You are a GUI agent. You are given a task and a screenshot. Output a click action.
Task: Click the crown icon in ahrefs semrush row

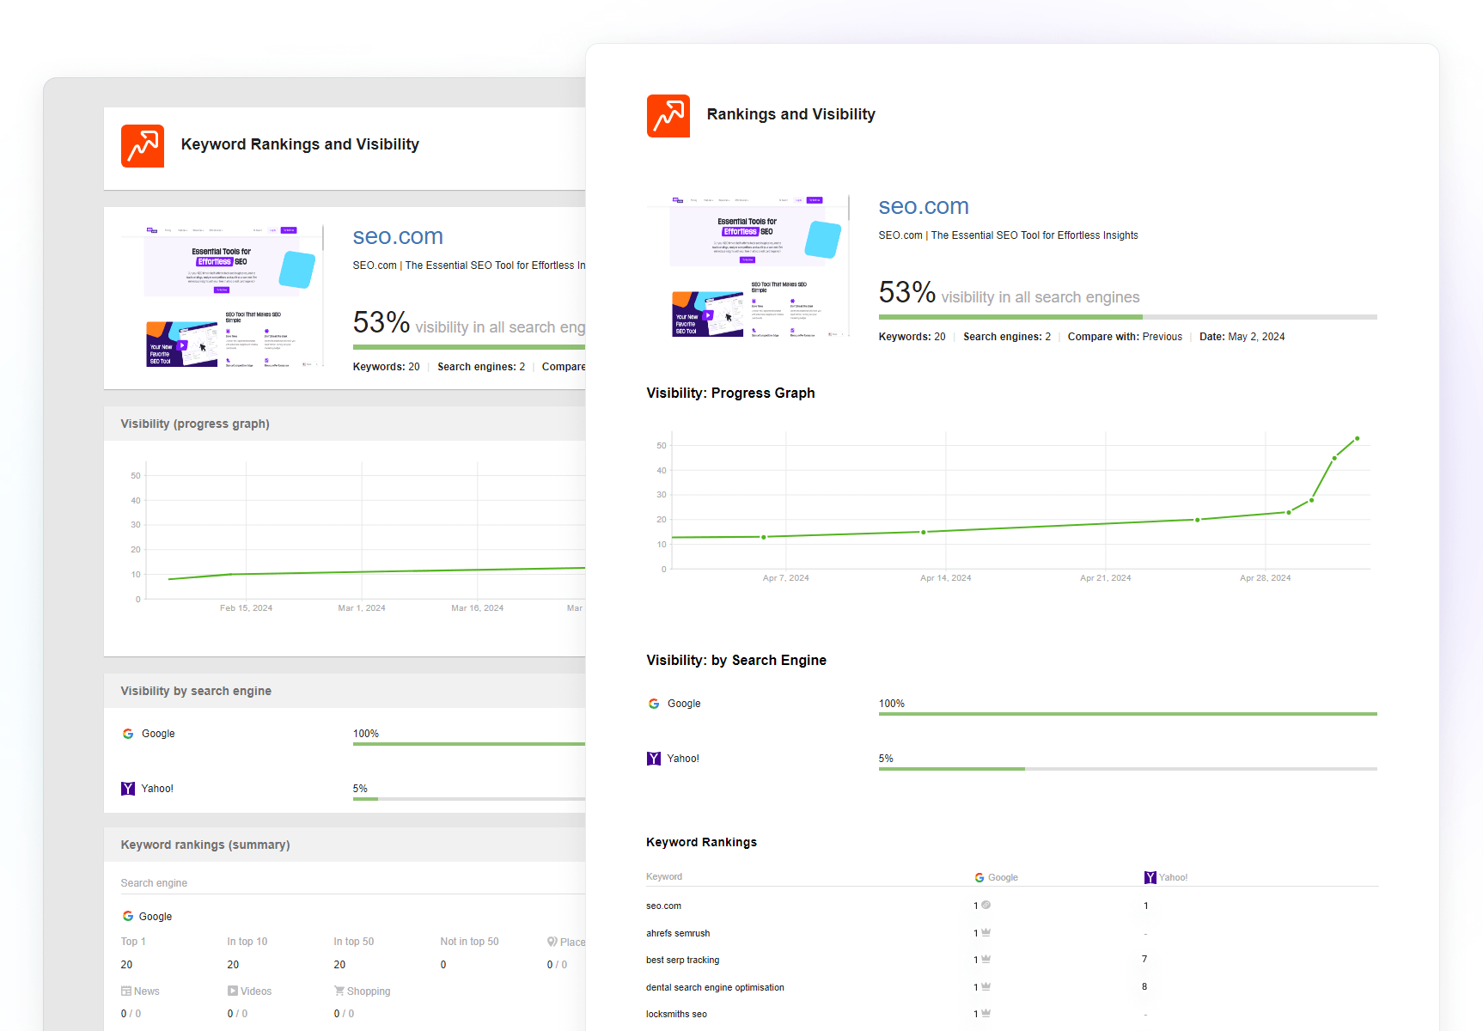pos(986,932)
